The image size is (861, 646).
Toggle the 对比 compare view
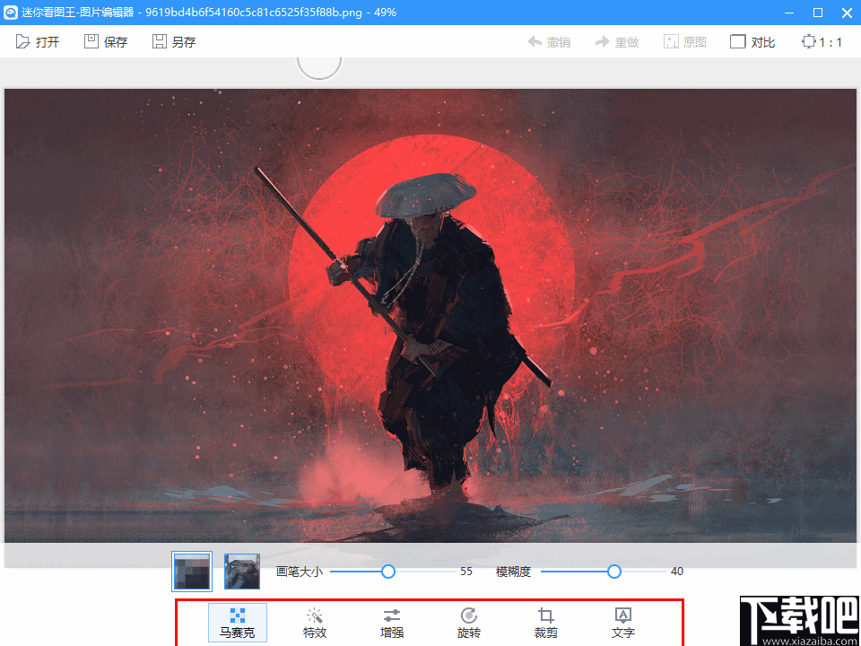coord(752,42)
